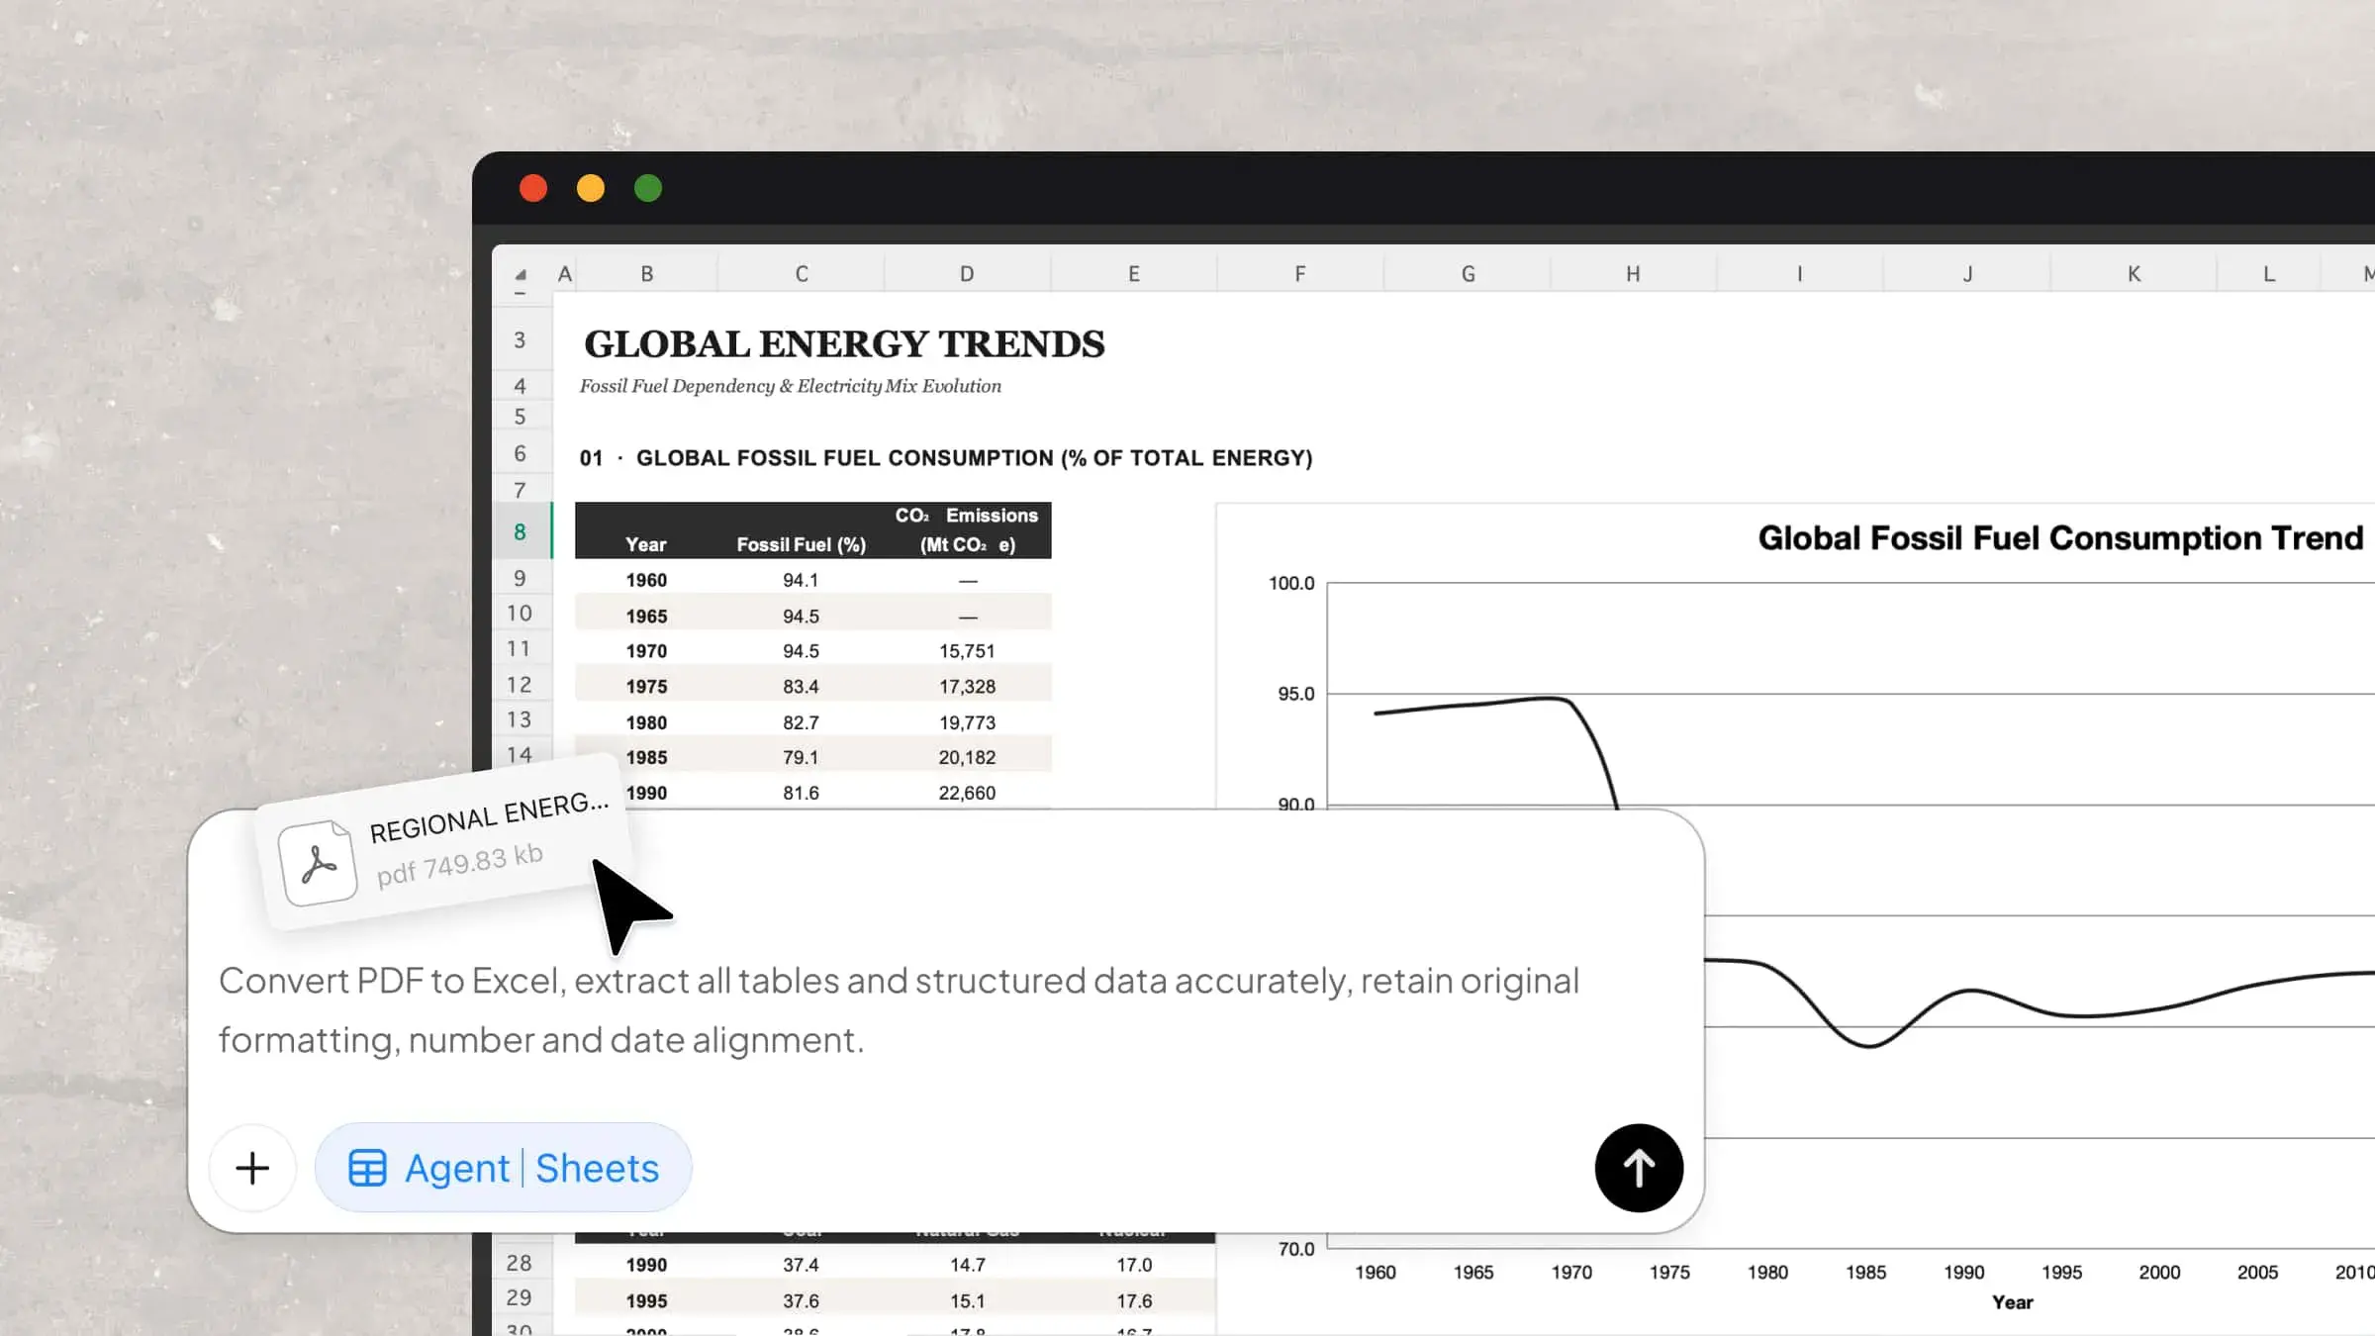
Task: Click cell with value 17.0
Action: click(1134, 1265)
